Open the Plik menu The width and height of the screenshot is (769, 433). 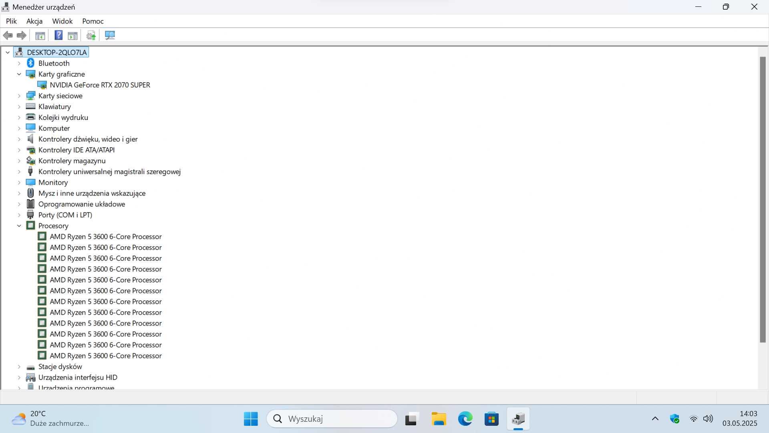point(11,21)
